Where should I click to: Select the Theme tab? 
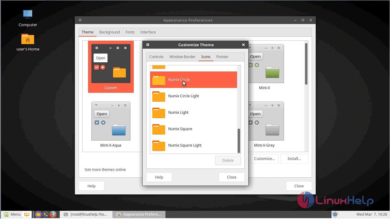87,32
